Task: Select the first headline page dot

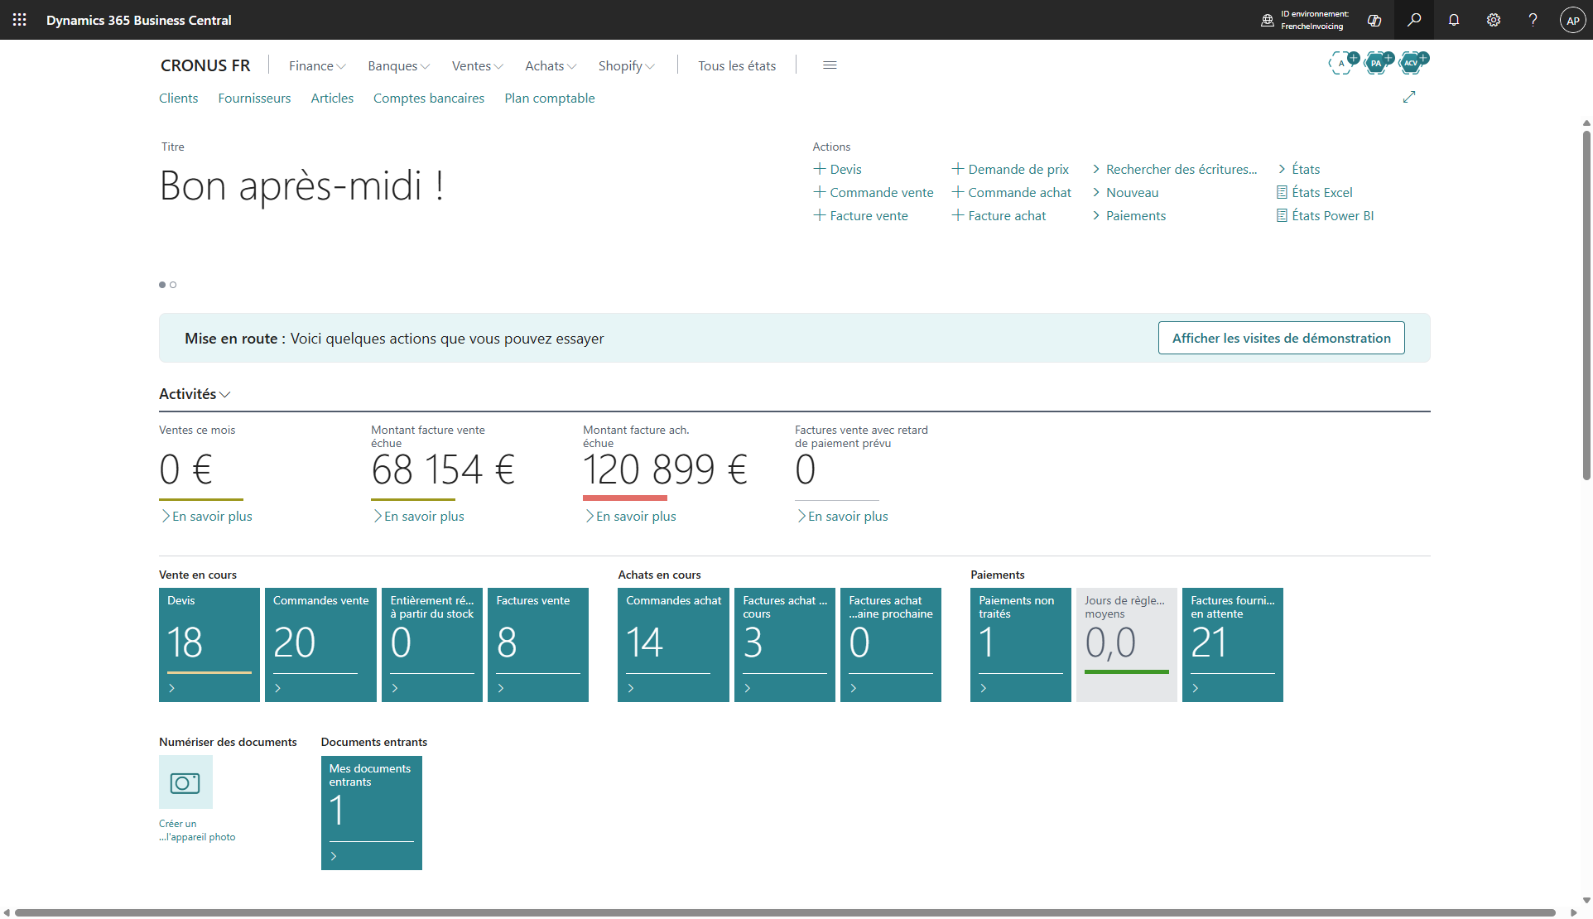Action: 162,285
